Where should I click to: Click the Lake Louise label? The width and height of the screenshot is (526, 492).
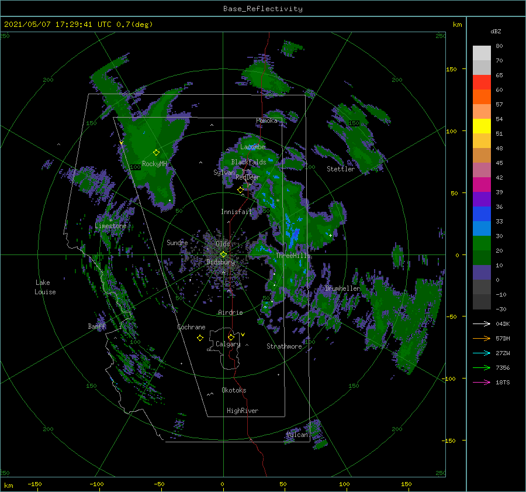click(x=45, y=287)
